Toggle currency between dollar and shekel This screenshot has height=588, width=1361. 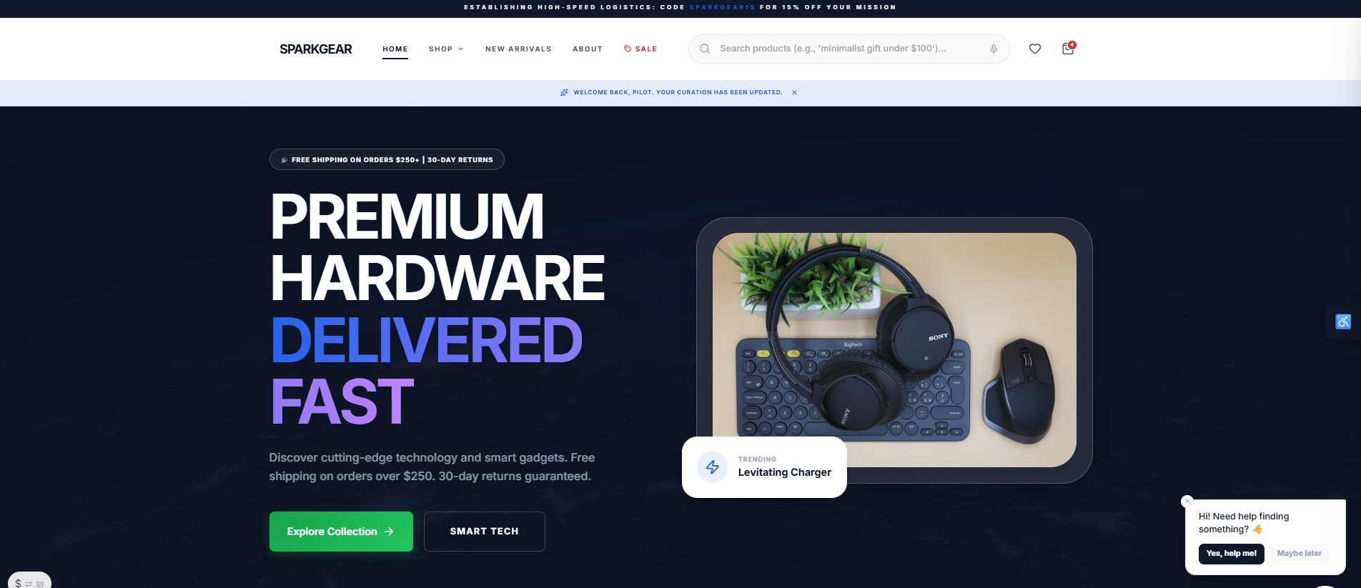click(x=29, y=582)
